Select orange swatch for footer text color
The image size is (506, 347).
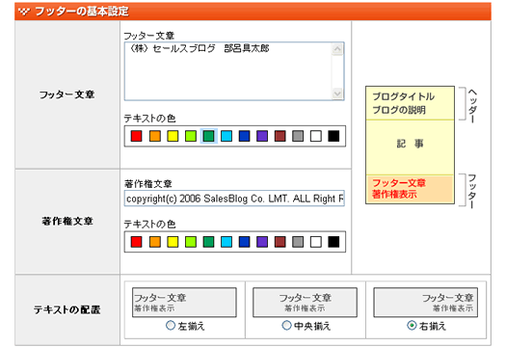click(x=155, y=136)
